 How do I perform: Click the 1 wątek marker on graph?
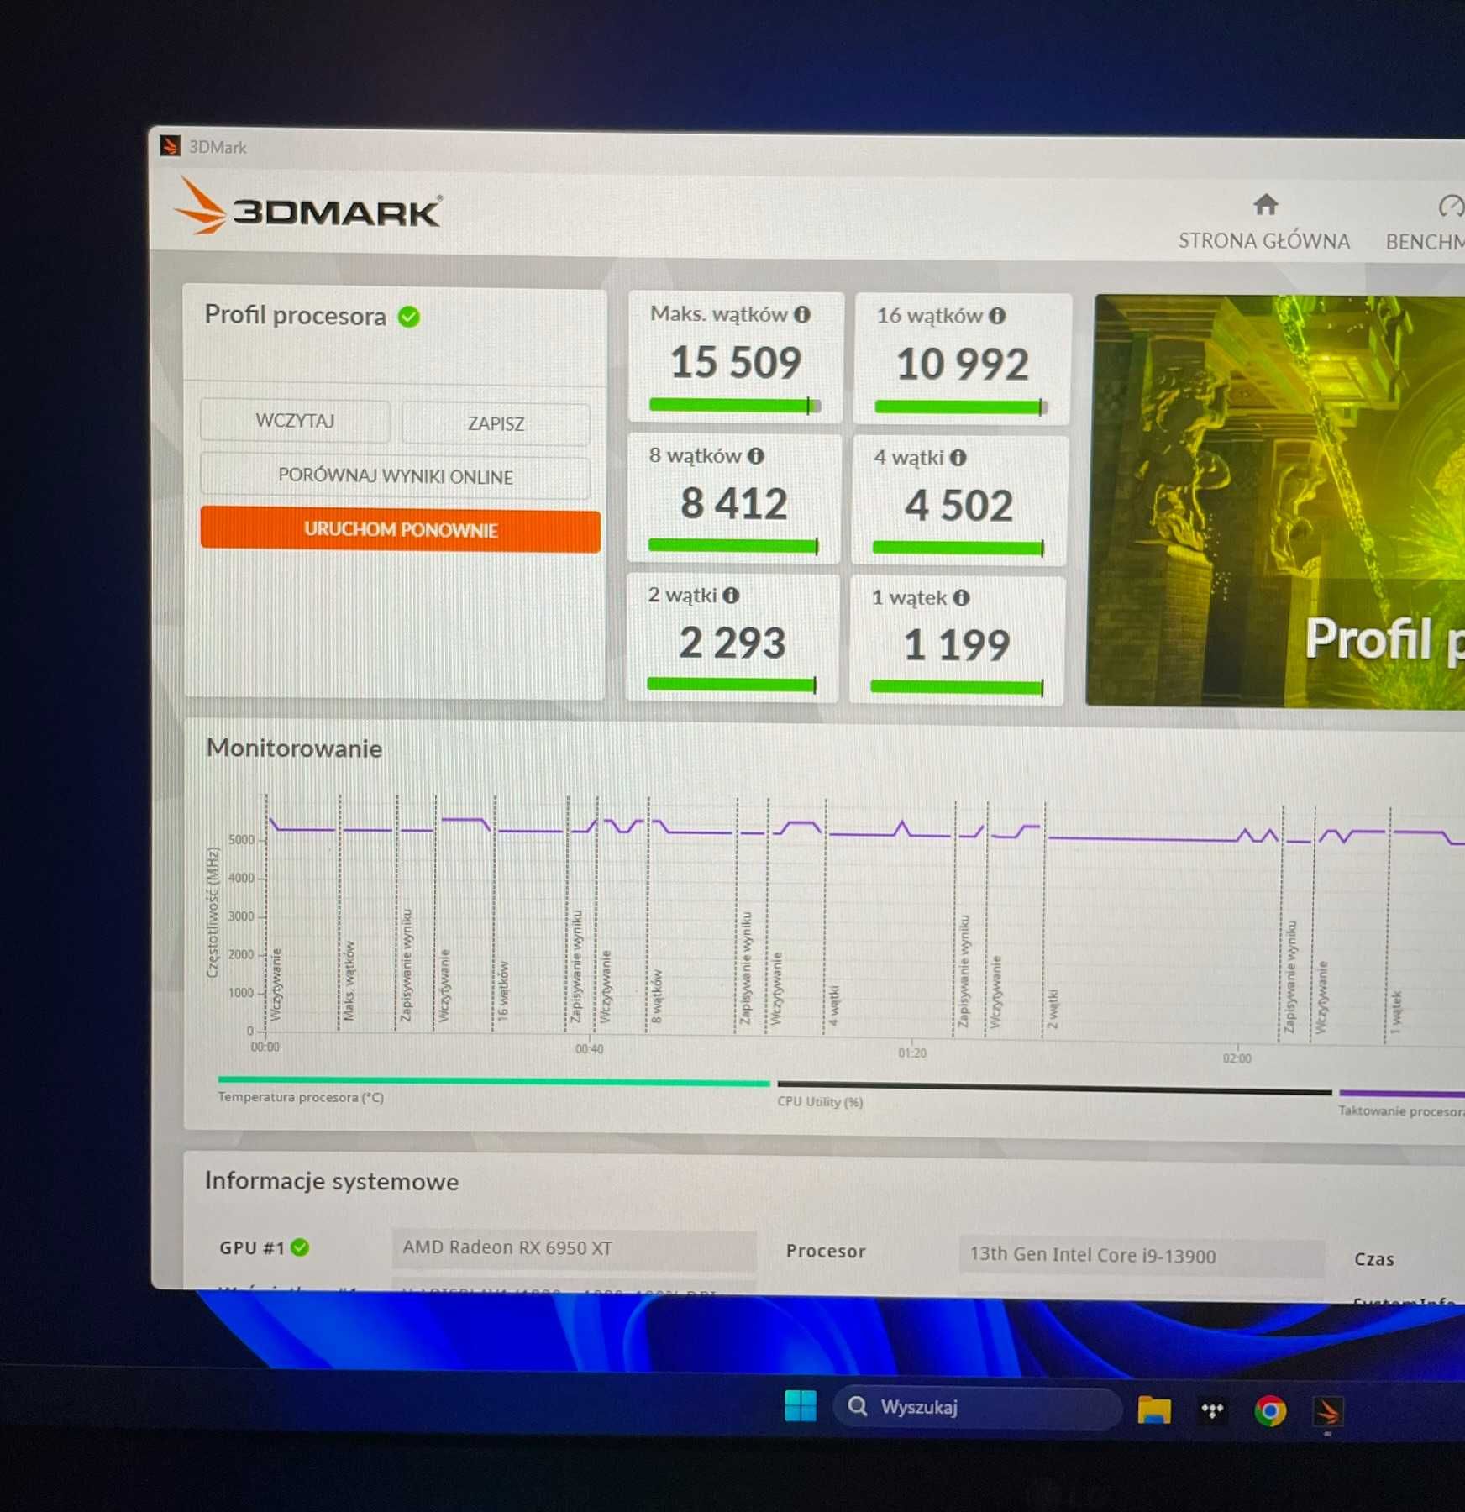pyautogui.click(x=1396, y=1012)
